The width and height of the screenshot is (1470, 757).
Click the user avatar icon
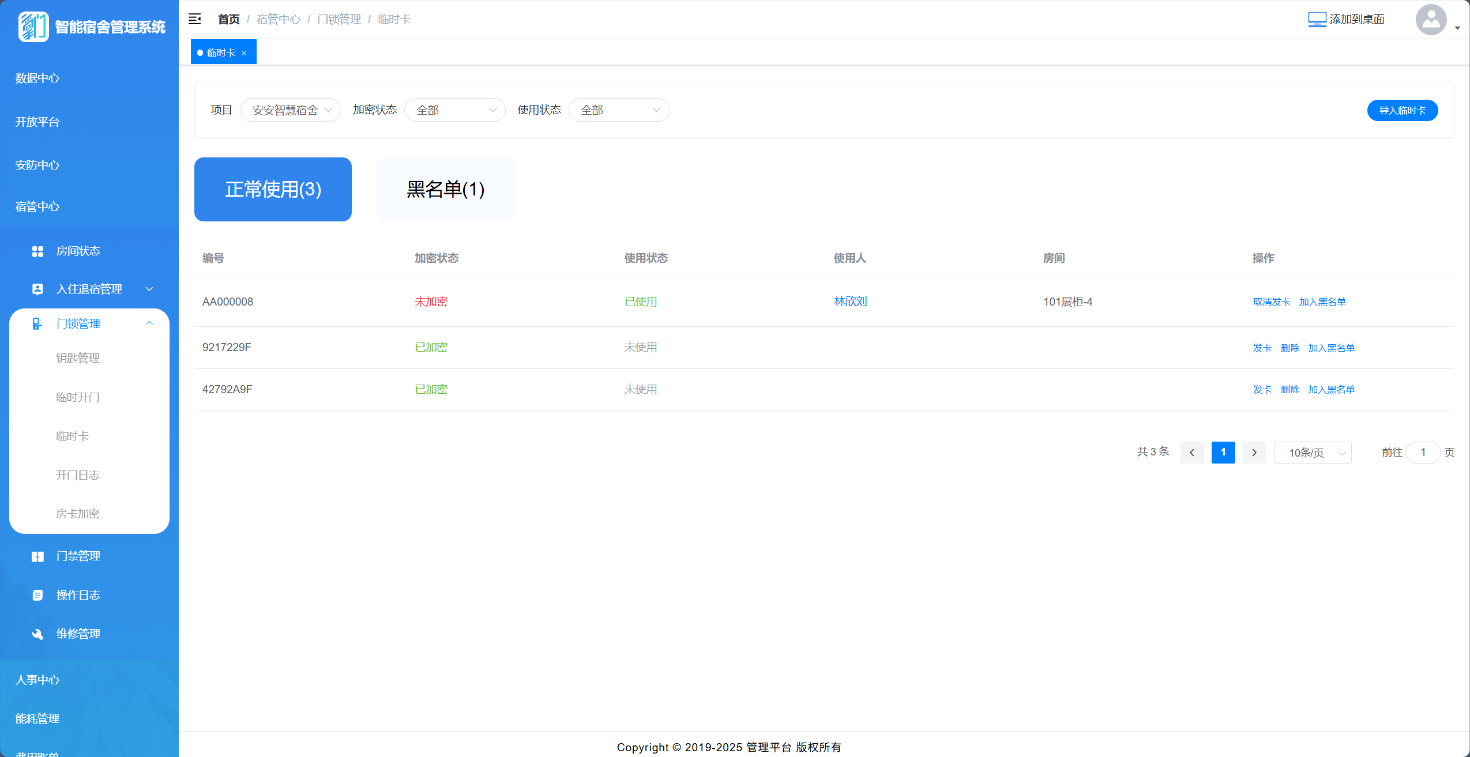click(x=1431, y=20)
